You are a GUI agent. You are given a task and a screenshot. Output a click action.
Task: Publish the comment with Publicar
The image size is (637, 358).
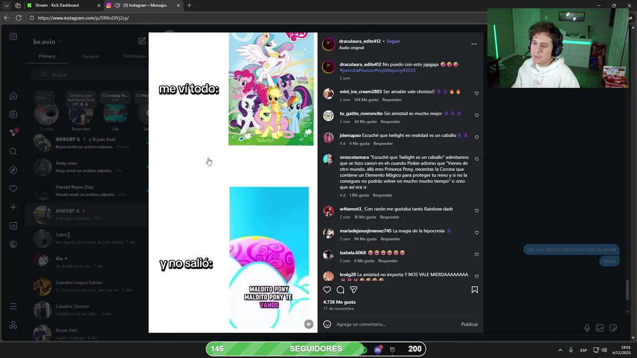coord(469,324)
